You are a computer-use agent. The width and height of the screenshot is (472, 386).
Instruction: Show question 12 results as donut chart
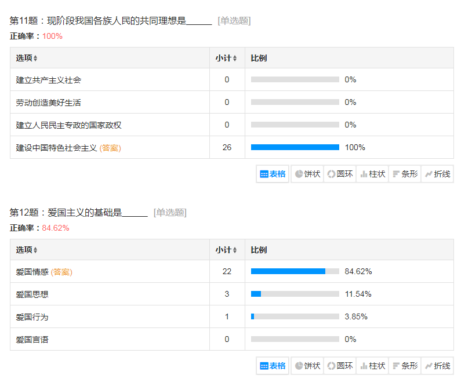340,366
